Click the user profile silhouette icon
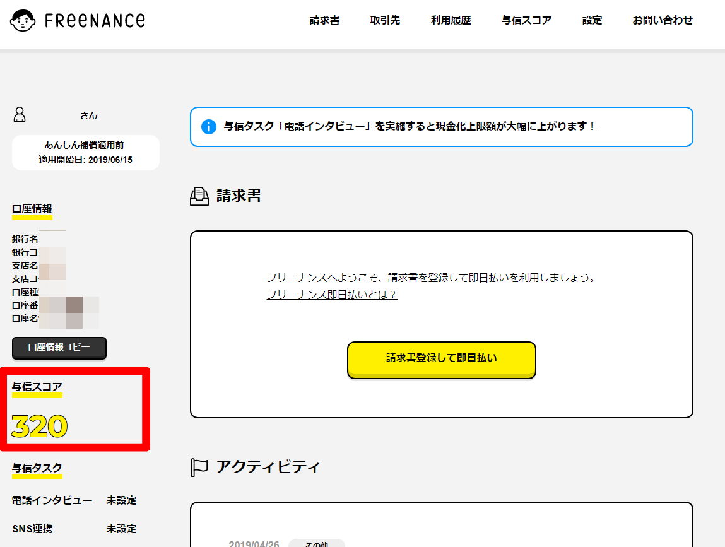The image size is (725, 547). click(20, 114)
